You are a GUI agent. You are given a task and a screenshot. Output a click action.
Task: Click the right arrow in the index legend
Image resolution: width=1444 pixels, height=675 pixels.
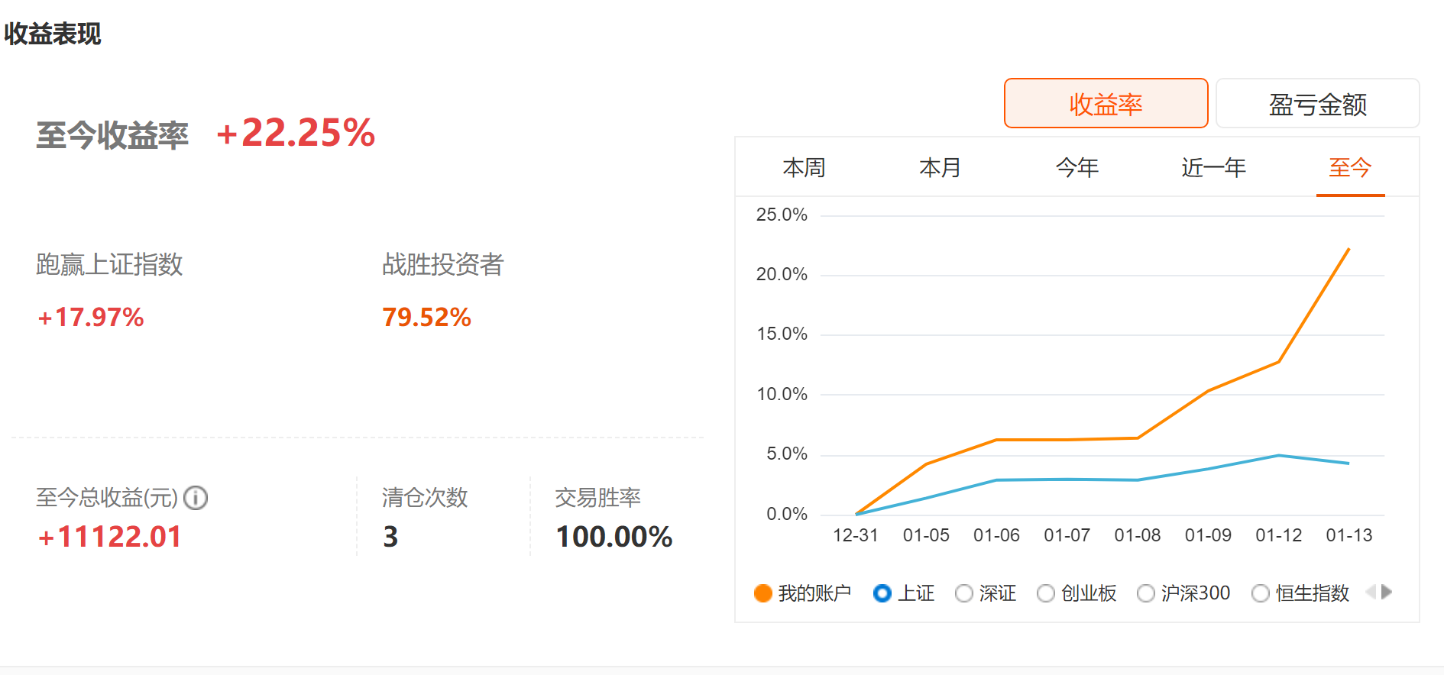pyautogui.click(x=1387, y=592)
